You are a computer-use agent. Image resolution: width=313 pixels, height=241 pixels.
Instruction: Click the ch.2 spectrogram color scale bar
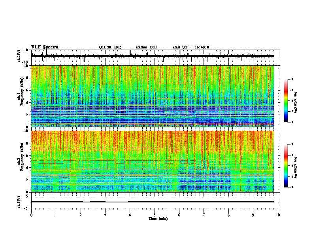[286, 166]
